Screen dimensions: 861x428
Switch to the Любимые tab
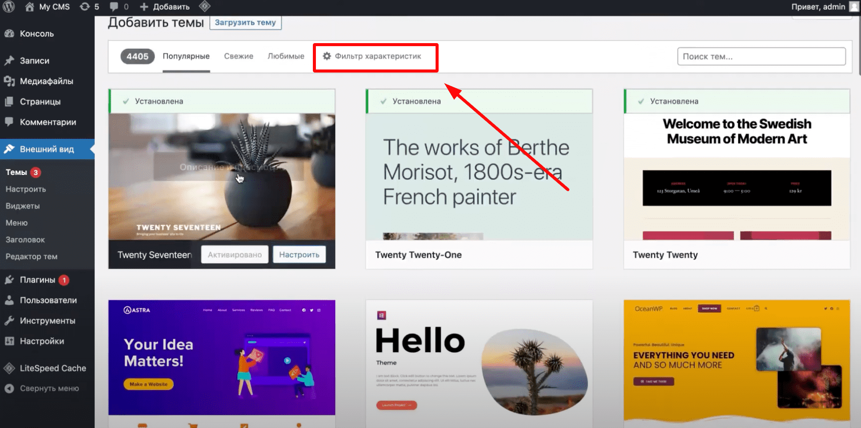286,56
